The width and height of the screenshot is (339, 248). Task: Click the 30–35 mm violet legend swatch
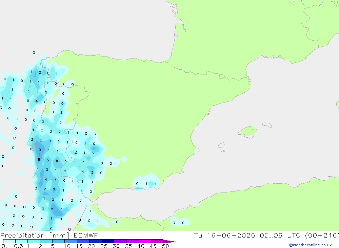[120, 241]
